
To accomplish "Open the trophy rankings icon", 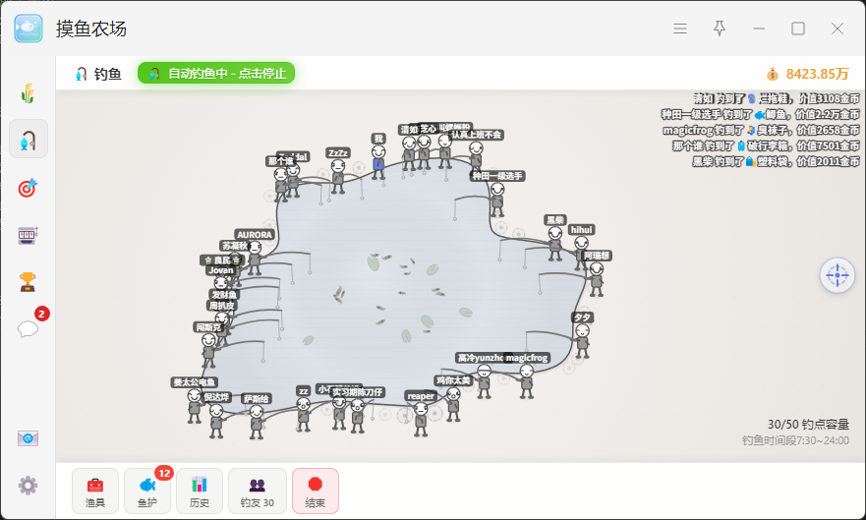I will [x=28, y=282].
